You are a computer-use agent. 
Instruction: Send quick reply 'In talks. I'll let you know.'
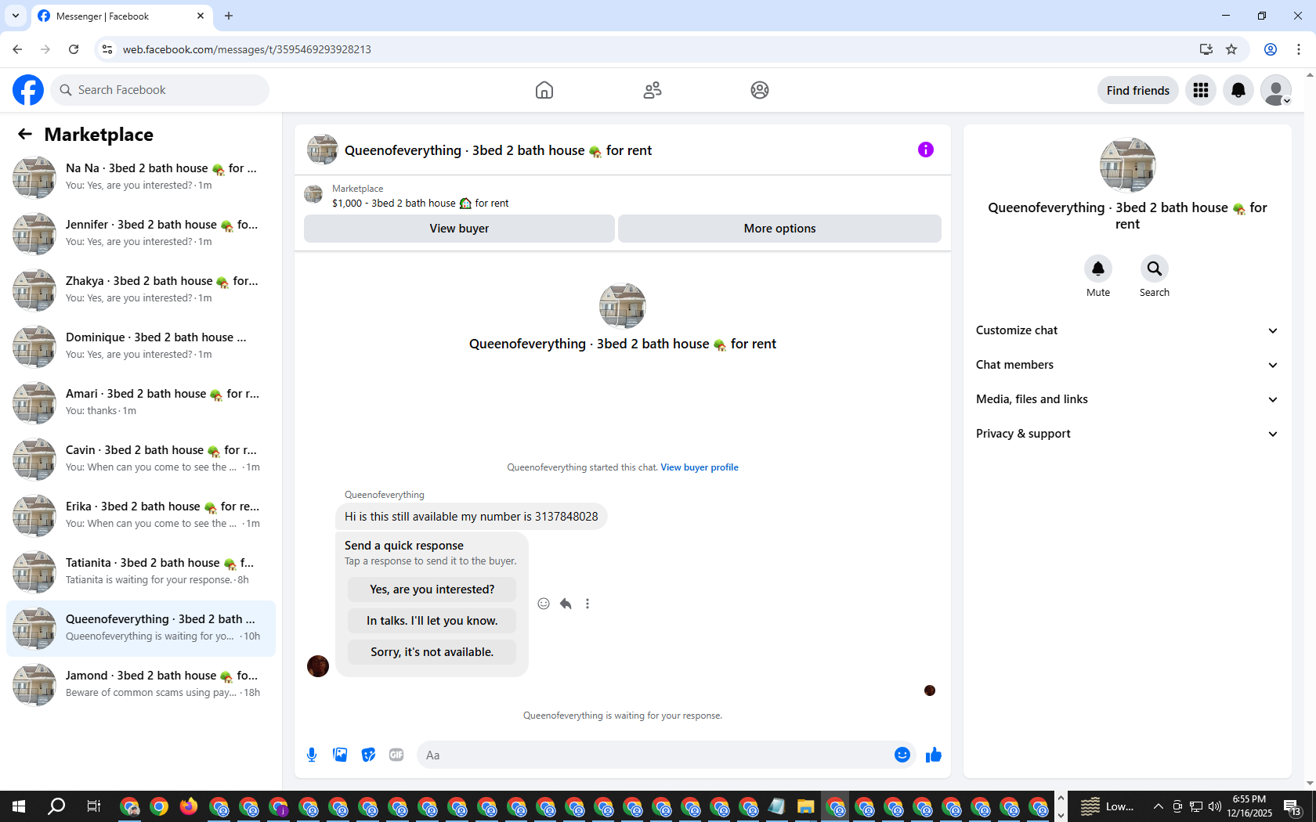pos(432,621)
